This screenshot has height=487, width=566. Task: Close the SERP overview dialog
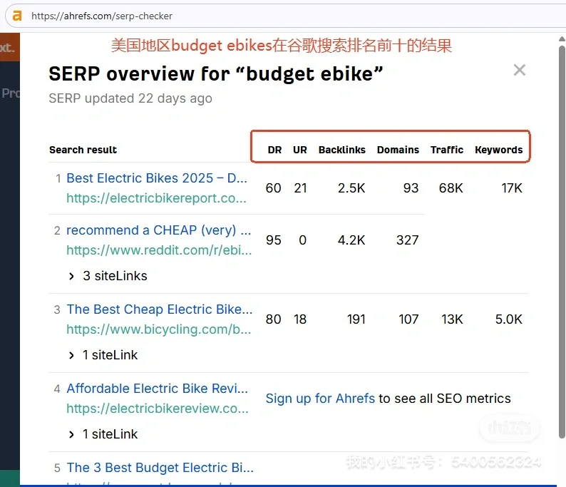(x=519, y=70)
